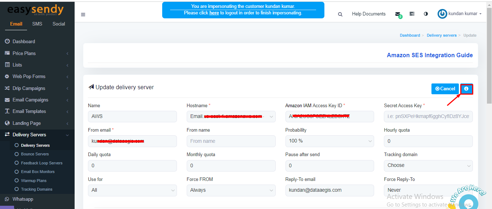Image resolution: width=492 pixels, height=209 pixels.
Task: Click the easysendy logo
Action: (35, 10)
